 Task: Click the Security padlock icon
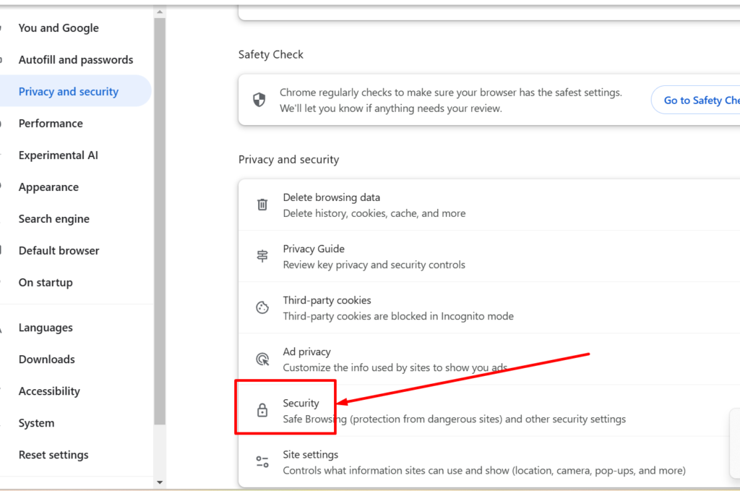tap(262, 411)
